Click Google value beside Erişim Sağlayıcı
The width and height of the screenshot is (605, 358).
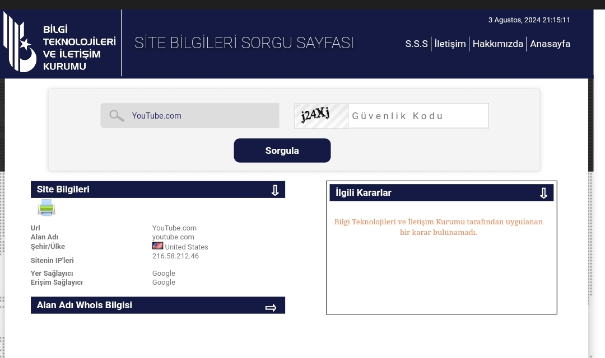pos(164,282)
